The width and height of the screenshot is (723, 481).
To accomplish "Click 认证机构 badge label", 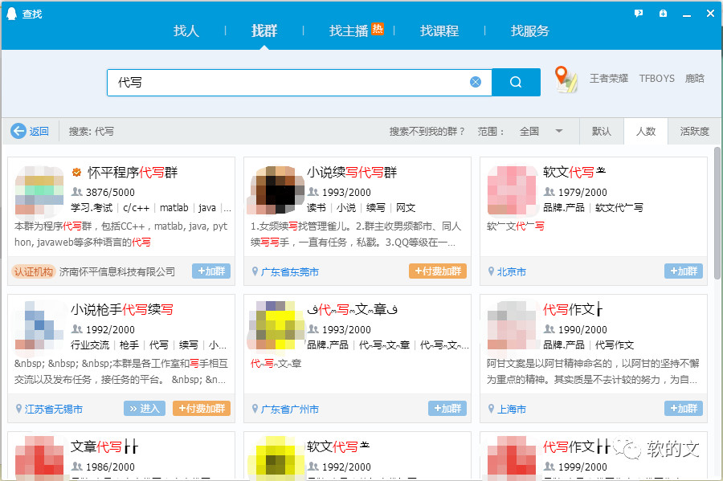I will [x=34, y=271].
